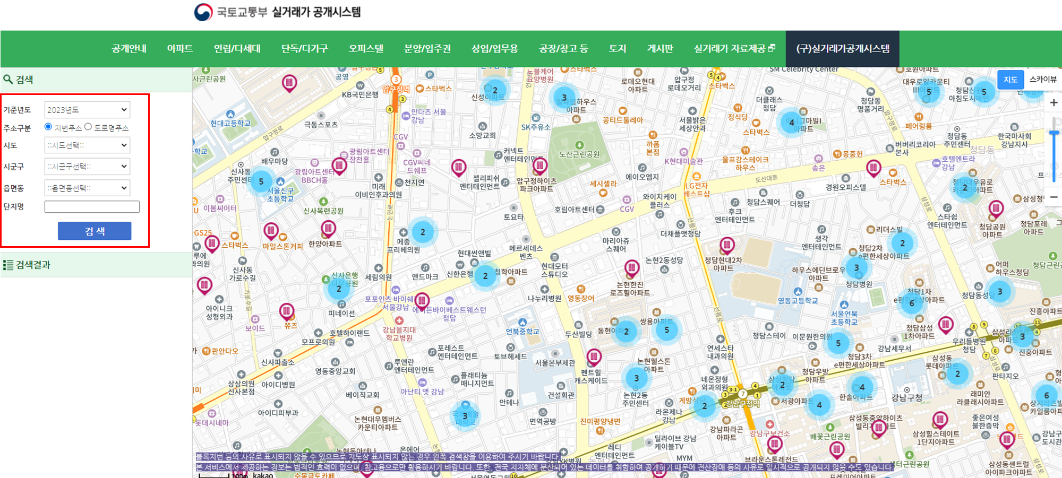Viewport: 1062px width, 478px height.
Task: Open the 단독/다가구 menu
Action: (x=305, y=49)
